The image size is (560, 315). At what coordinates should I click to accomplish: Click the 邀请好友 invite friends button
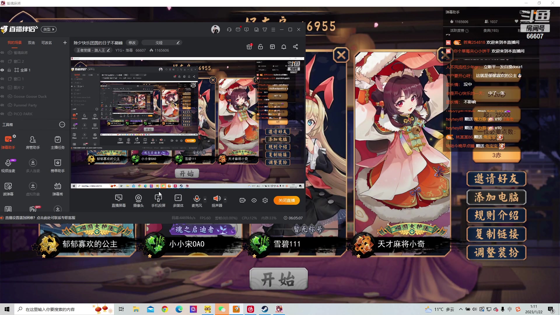click(496, 179)
